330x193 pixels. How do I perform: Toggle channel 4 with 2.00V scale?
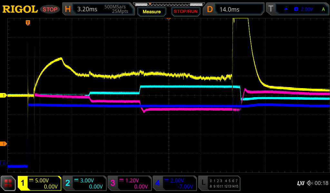coord(174,183)
